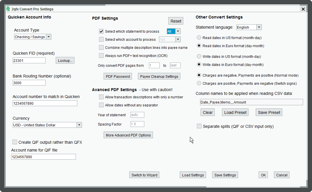
Task: Open More Advanced PDF Options
Action: (128, 135)
